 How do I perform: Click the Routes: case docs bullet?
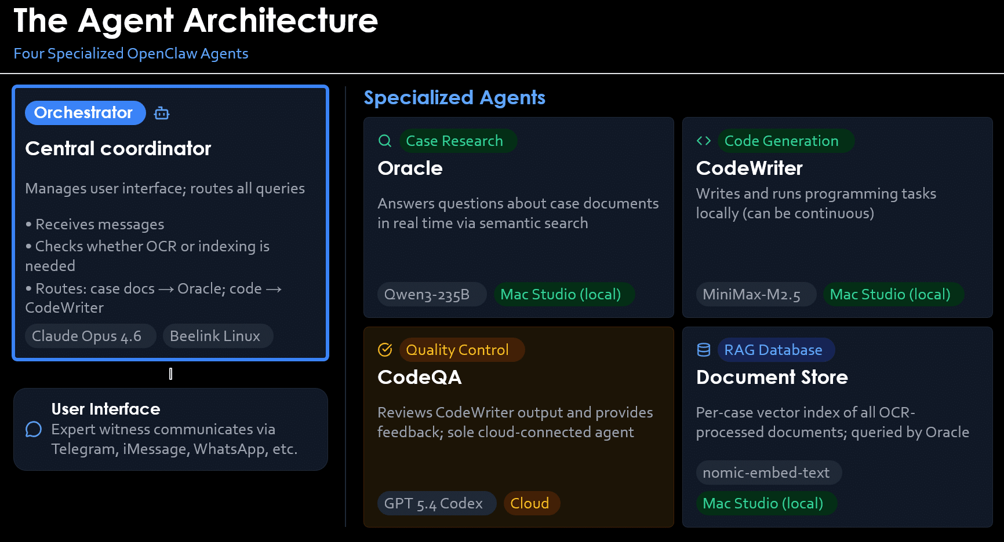coord(153,298)
